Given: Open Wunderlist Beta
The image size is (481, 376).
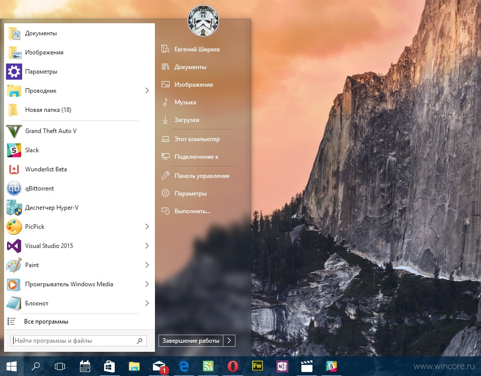Looking at the screenshot, I should pyautogui.click(x=79, y=169).
